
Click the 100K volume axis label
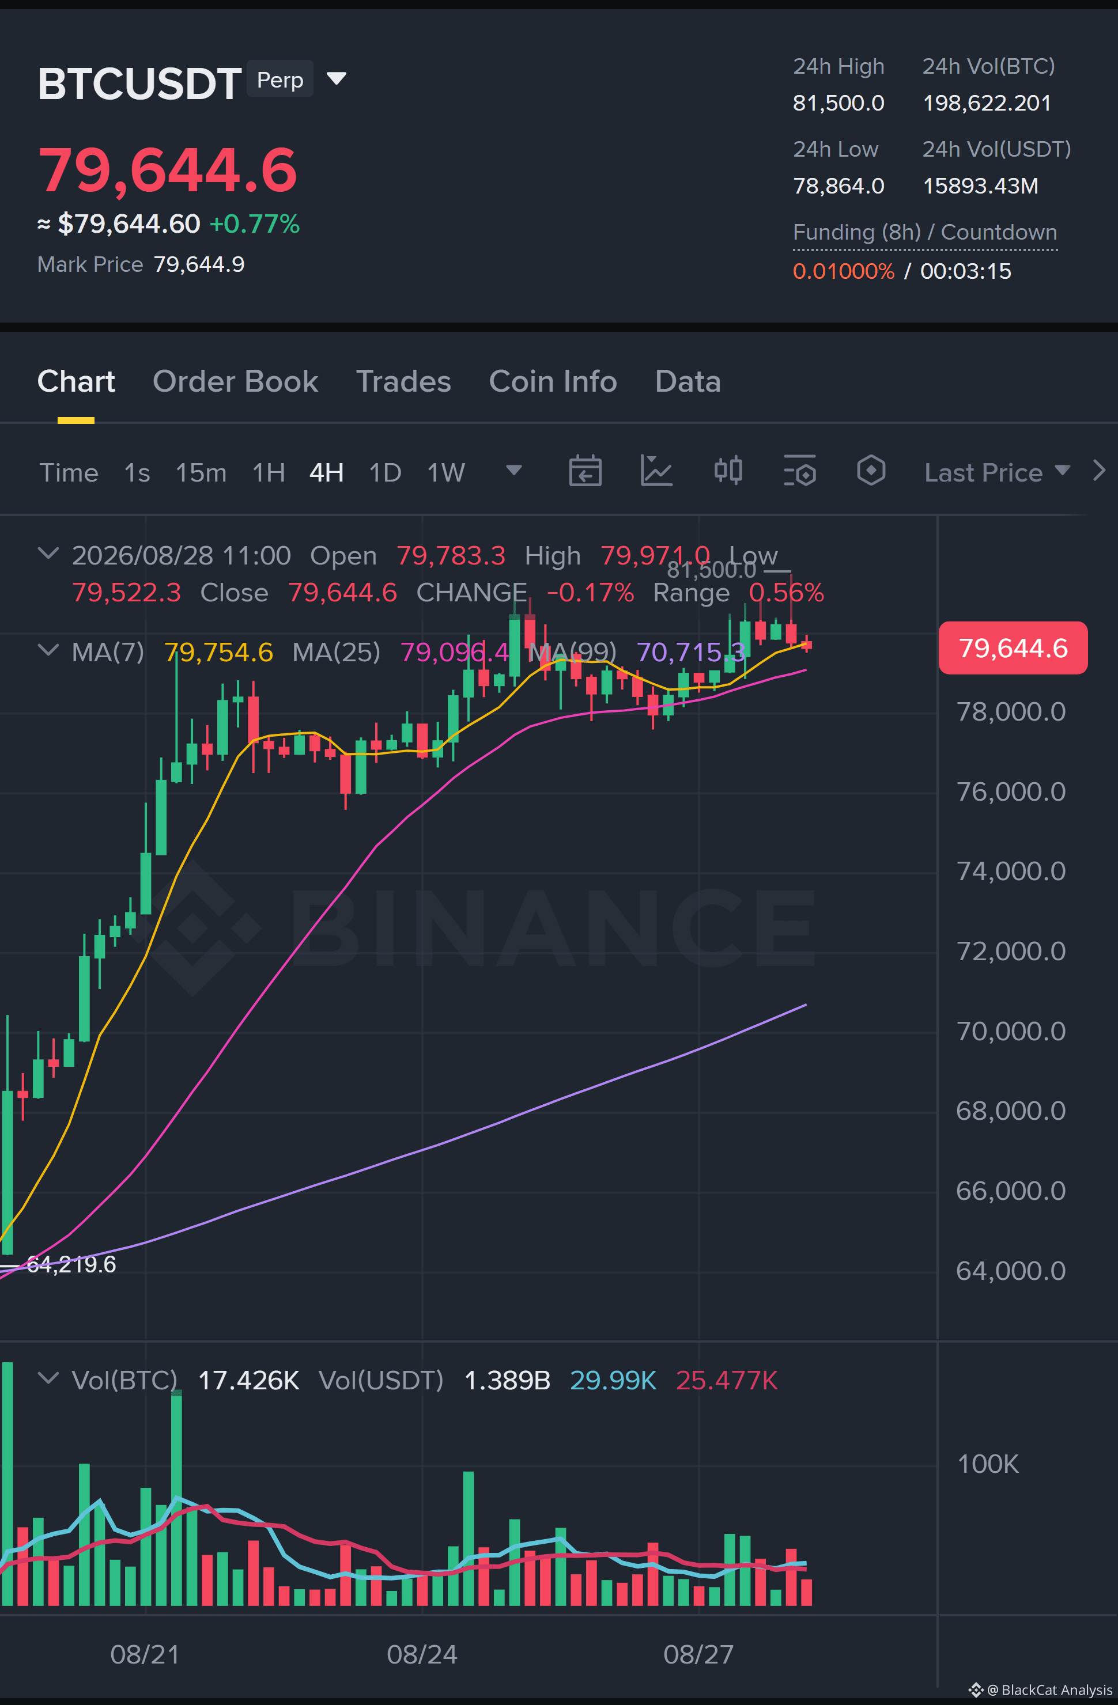tap(988, 1464)
